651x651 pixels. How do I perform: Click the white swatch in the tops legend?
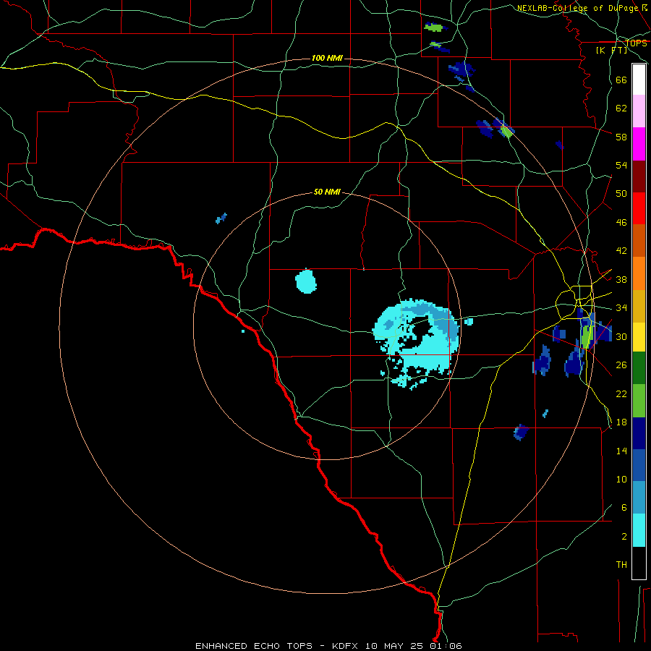pos(639,80)
